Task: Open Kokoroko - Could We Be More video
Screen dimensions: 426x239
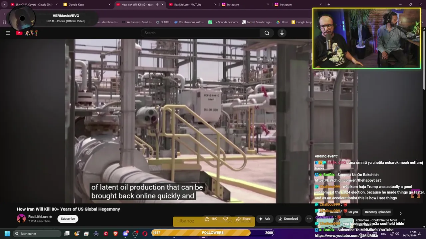Action: click(x=376, y=220)
